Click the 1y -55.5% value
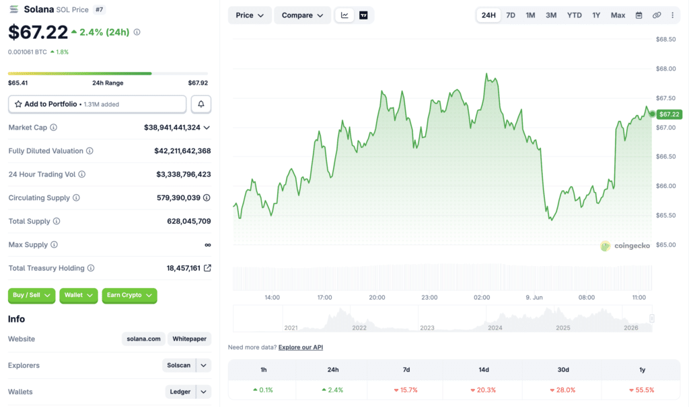The height and width of the screenshot is (407, 689). click(642, 390)
